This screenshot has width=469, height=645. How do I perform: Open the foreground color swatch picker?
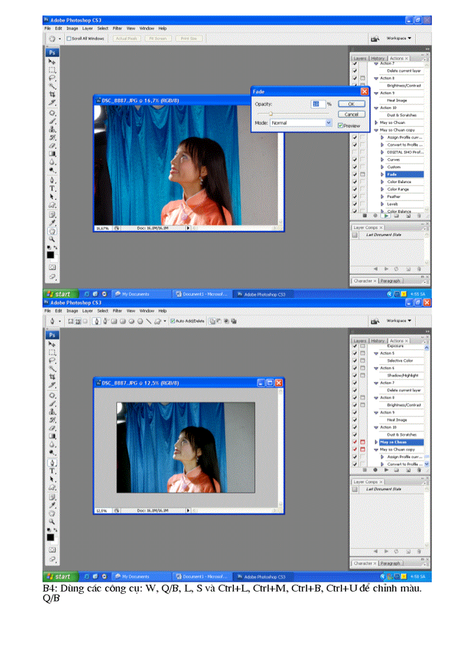coord(52,253)
